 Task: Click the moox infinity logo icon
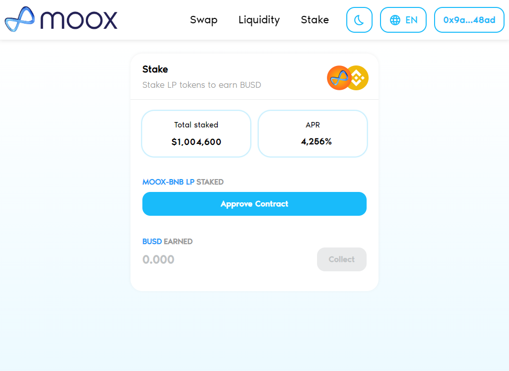coord(20,19)
